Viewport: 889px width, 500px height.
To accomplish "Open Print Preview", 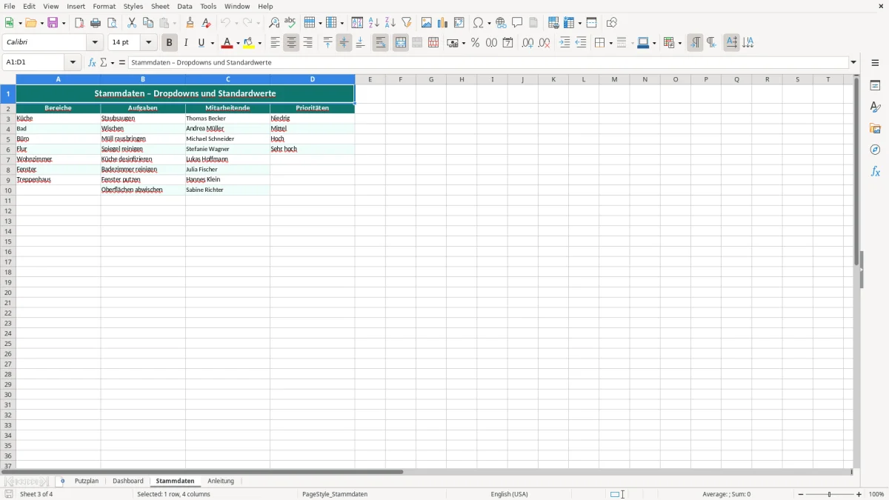I will (x=112, y=23).
